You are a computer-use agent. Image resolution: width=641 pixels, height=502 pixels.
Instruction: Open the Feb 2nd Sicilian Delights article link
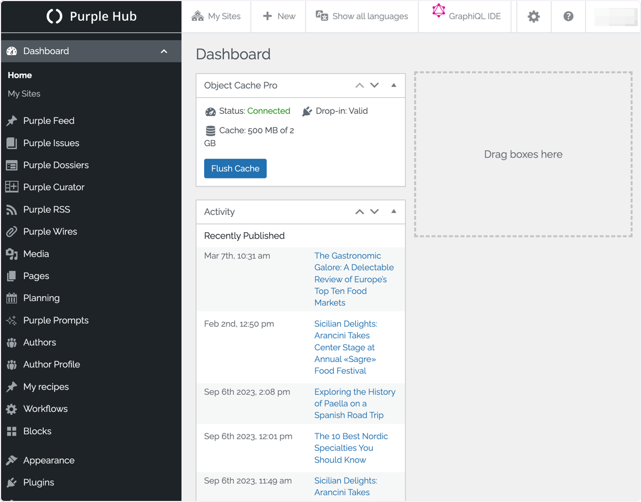pos(346,347)
